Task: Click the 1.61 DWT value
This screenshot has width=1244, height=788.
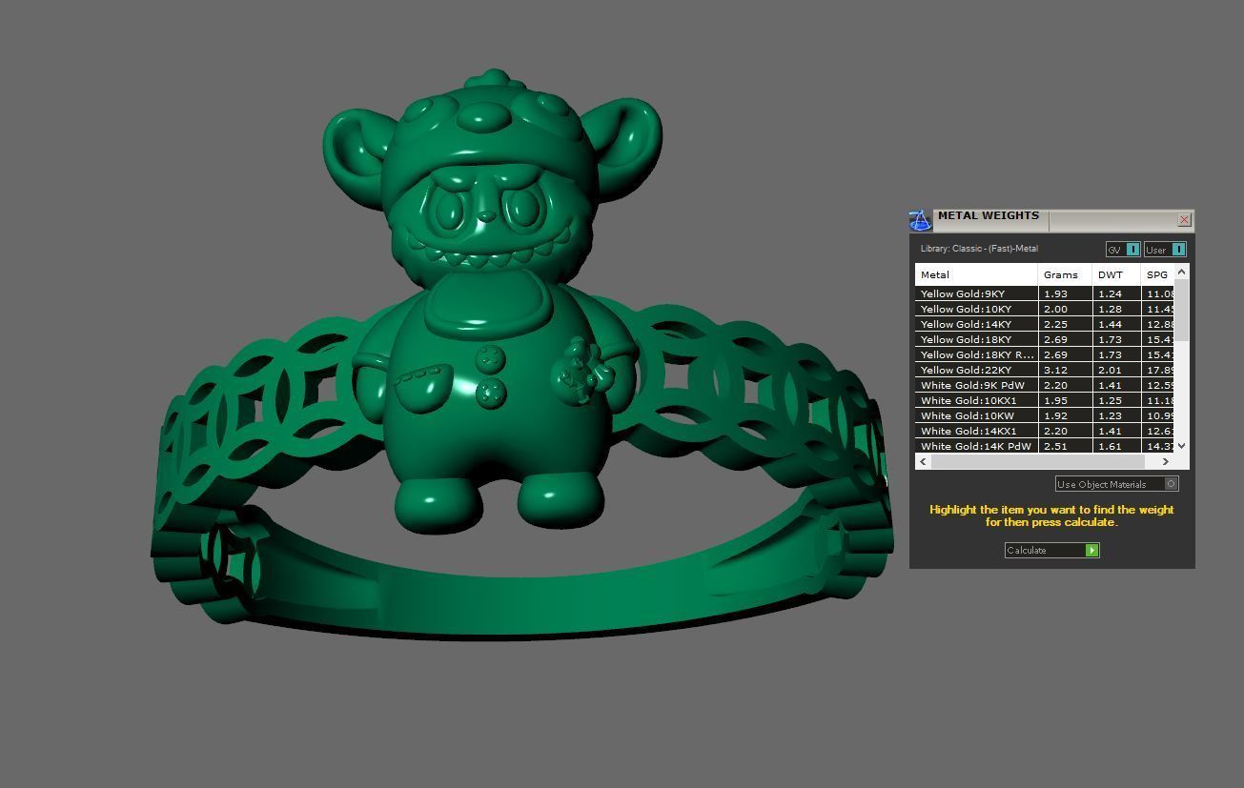Action: tap(1110, 446)
